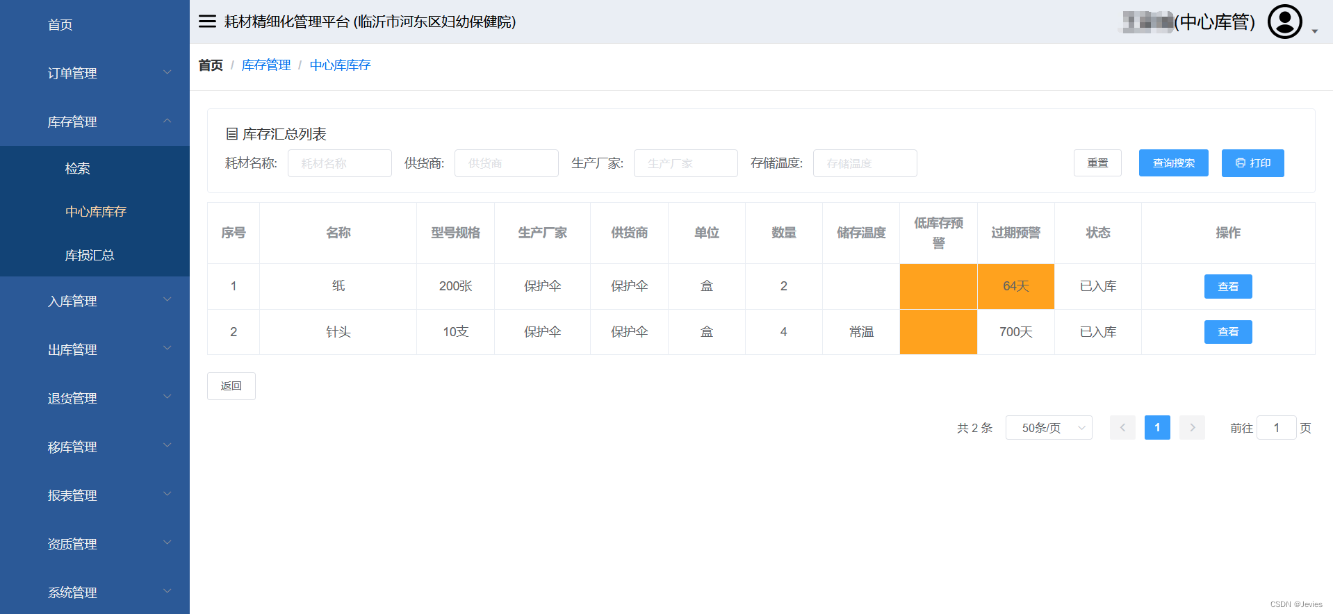Click the 中心库库存 breadcrumb link
This screenshot has width=1333, height=614.
340,65
